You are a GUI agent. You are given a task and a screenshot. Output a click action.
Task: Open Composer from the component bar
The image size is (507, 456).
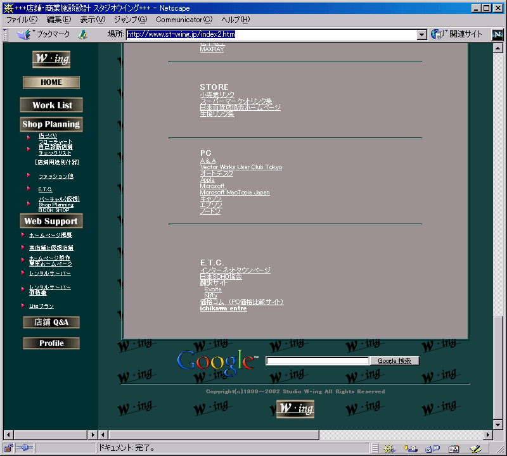click(476, 448)
